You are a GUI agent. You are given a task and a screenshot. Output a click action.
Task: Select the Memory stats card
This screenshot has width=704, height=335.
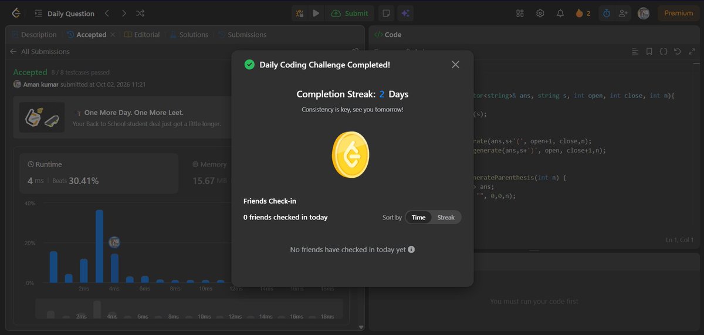pyautogui.click(x=209, y=173)
